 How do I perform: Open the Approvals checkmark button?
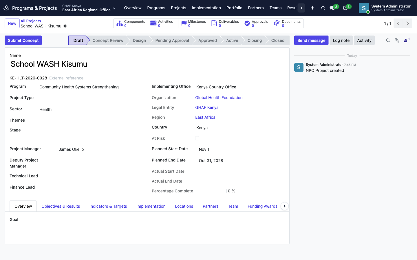[257, 23]
